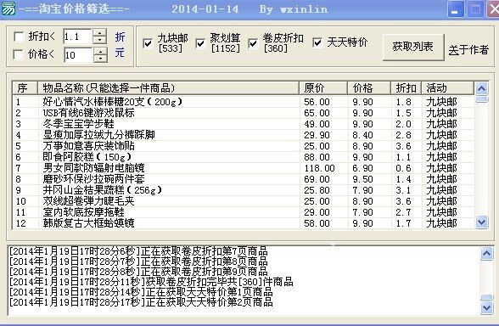Image resolution: width=499 pixels, height=326 pixels.
Task: Click log line 正在获取天天特价第2页商品
Action: click(x=141, y=302)
